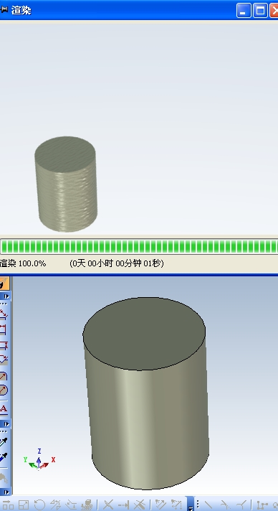
Task: Click the top face of the 3D cylinder
Action: (144, 334)
